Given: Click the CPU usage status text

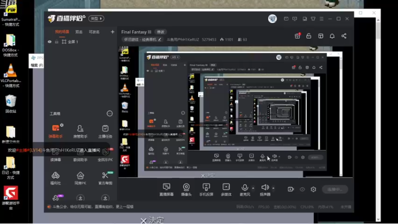Looking at the screenshot, I should [x=307, y=207].
